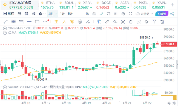Click the AI解读 button
The image size is (178, 106).
pos(162,14)
